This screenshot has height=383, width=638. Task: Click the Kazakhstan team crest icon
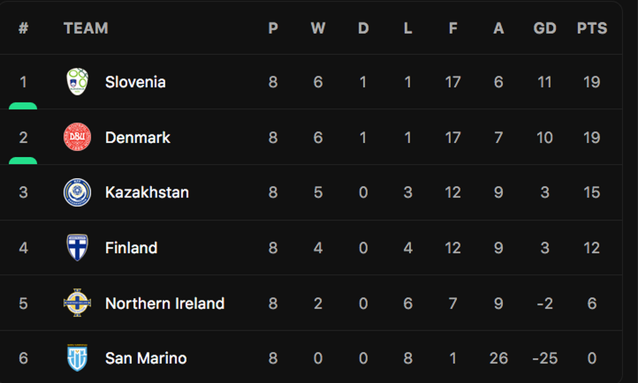click(x=78, y=192)
